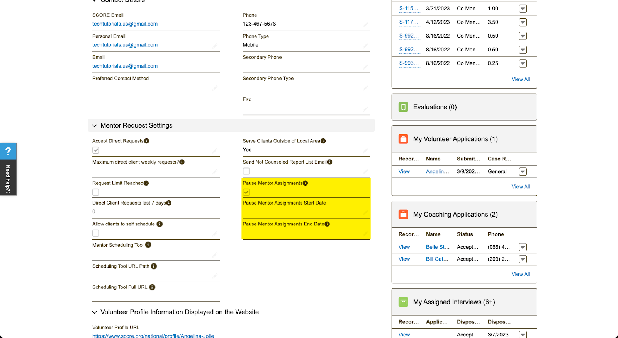This screenshot has width=618, height=338.
Task: Collapse Volunteer Profile Information section
Action: click(x=95, y=312)
